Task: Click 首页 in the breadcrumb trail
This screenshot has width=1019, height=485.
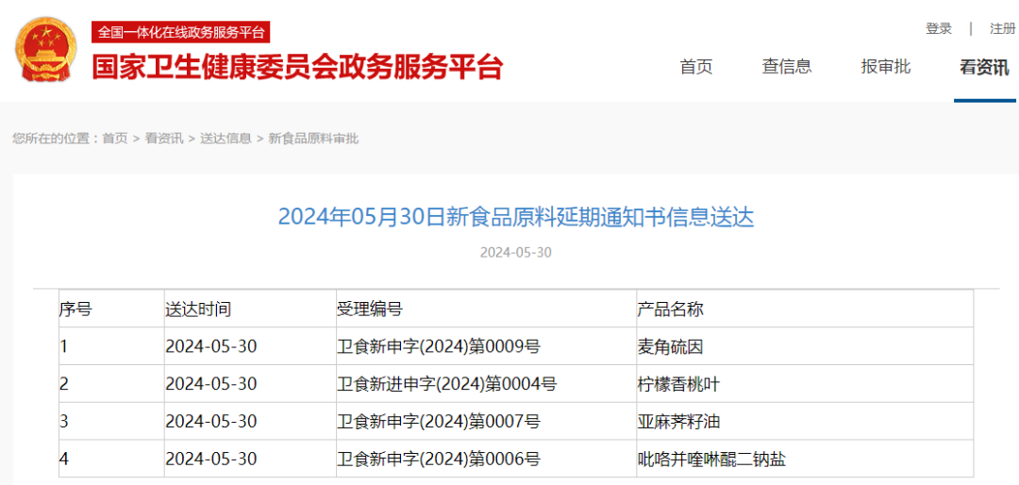Action: point(115,139)
